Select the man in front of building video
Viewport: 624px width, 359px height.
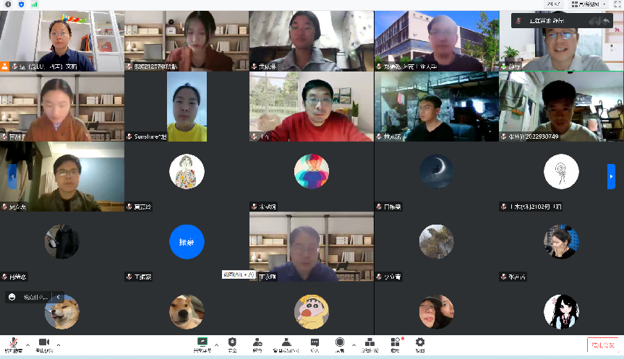pos(437,41)
